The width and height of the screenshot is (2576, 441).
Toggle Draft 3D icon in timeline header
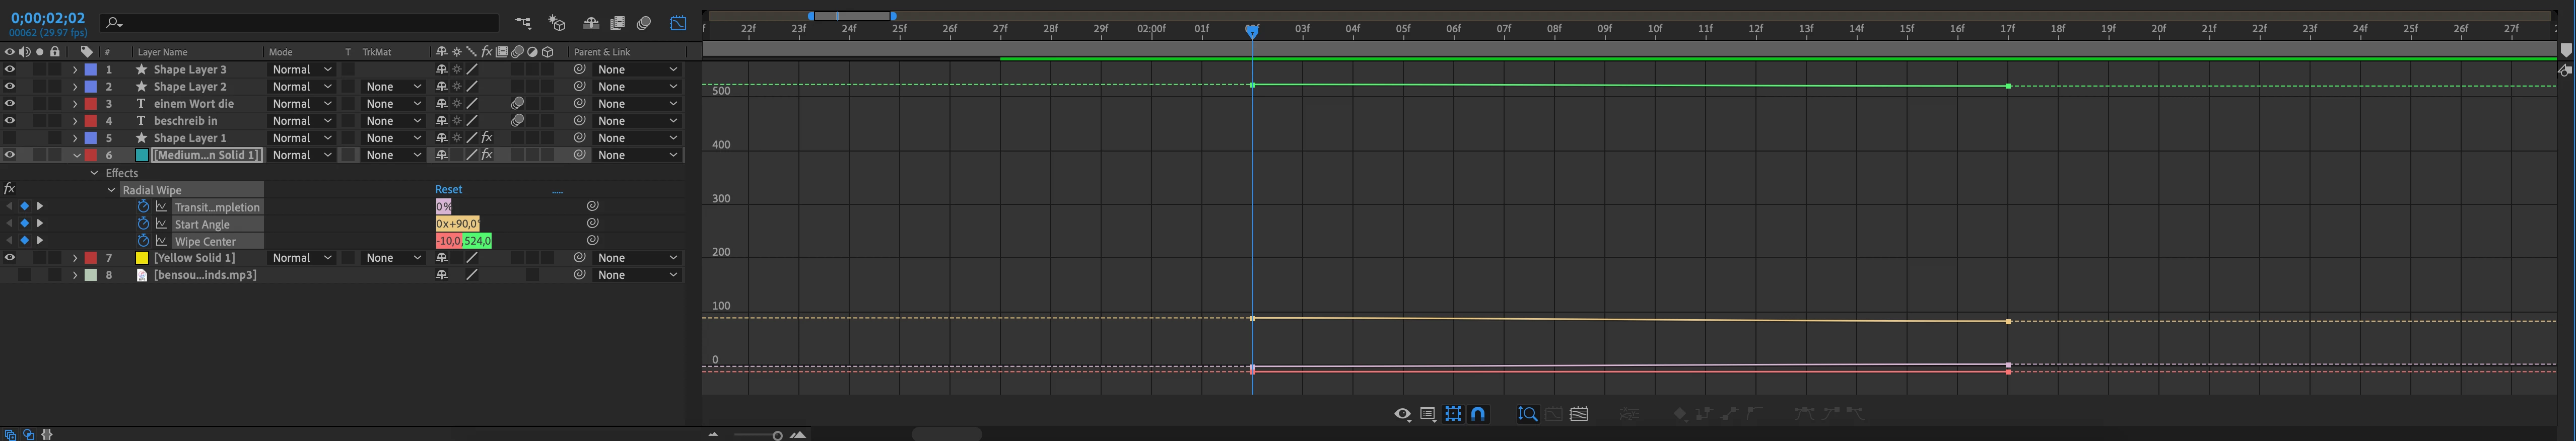click(557, 22)
